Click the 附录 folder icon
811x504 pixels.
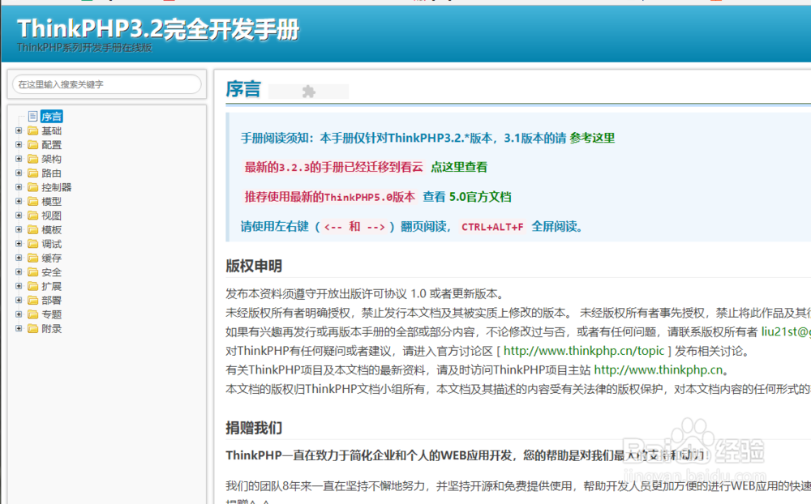[33, 328]
